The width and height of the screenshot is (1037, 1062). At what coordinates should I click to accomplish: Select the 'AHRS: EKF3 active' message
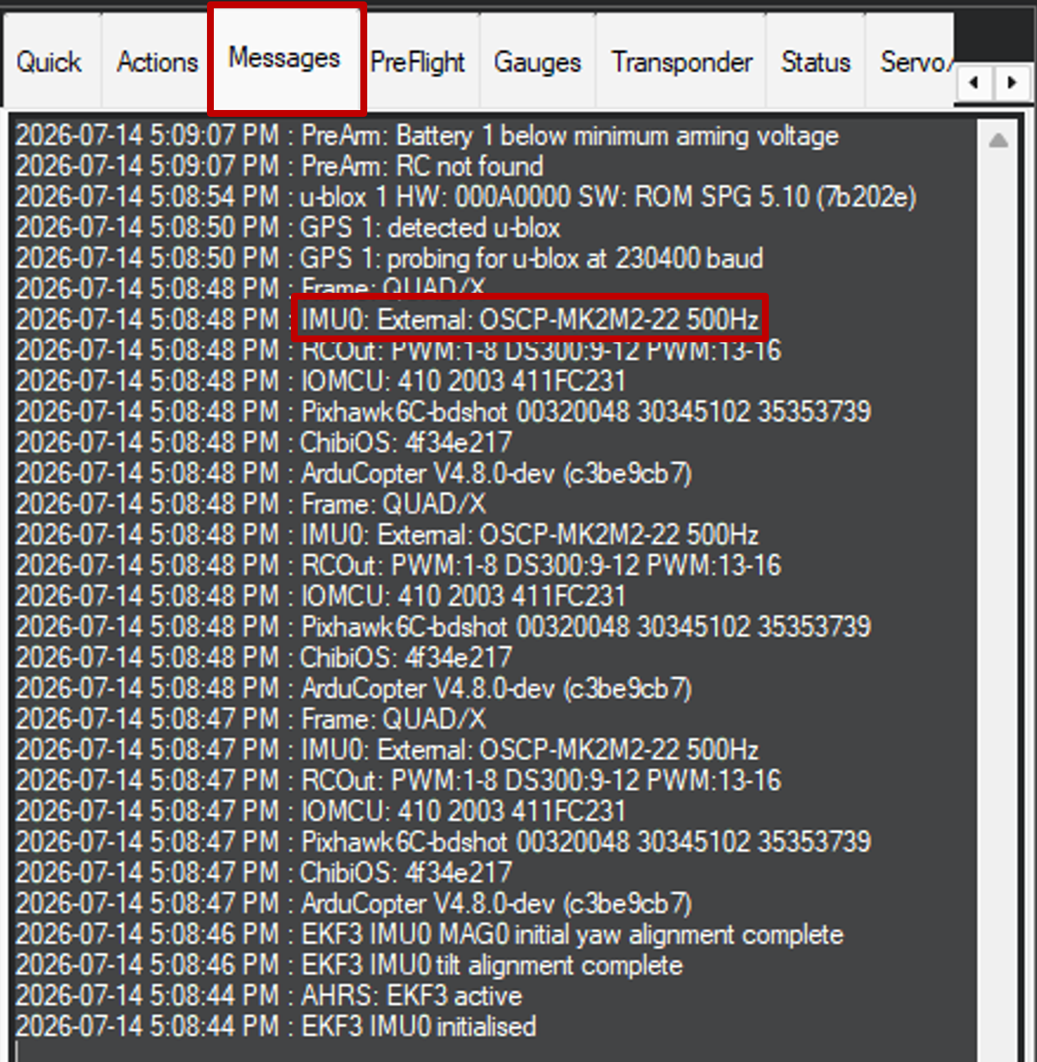[269, 995]
